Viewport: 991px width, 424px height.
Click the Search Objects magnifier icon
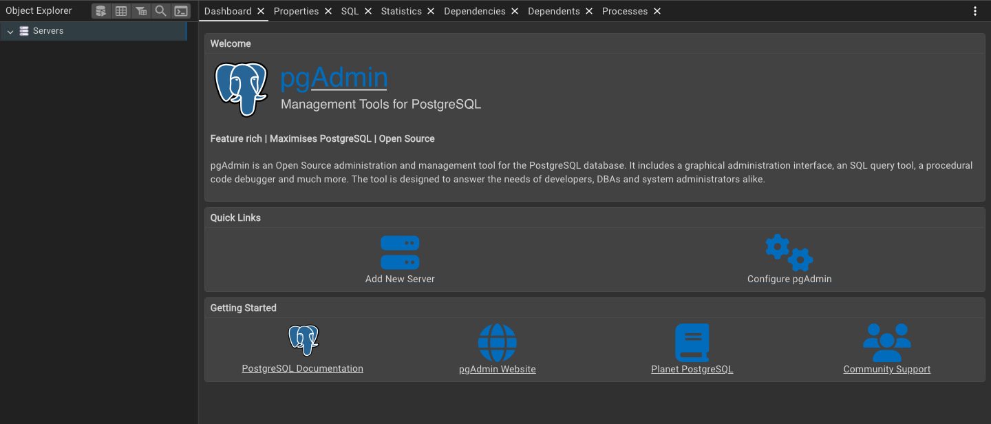point(161,11)
